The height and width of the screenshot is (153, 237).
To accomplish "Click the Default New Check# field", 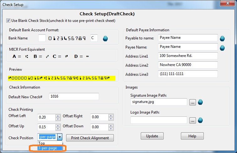I will tap(74, 97).
